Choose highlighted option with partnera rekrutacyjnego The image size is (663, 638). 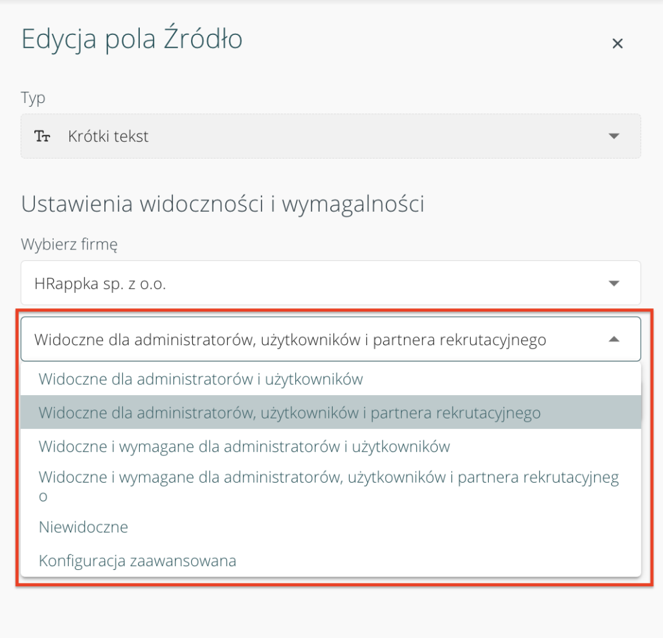(289, 413)
